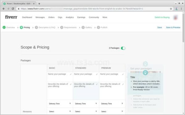Screen dimensions: 185x115
Task: Click the Save & Preview link
Action: point(173,27)
